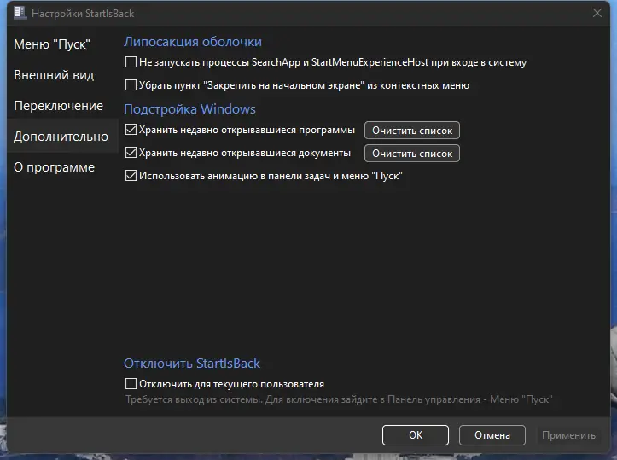Open the Меню "Пуск" settings section
The height and width of the screenshot is (460, 617).
click(52, 44)
